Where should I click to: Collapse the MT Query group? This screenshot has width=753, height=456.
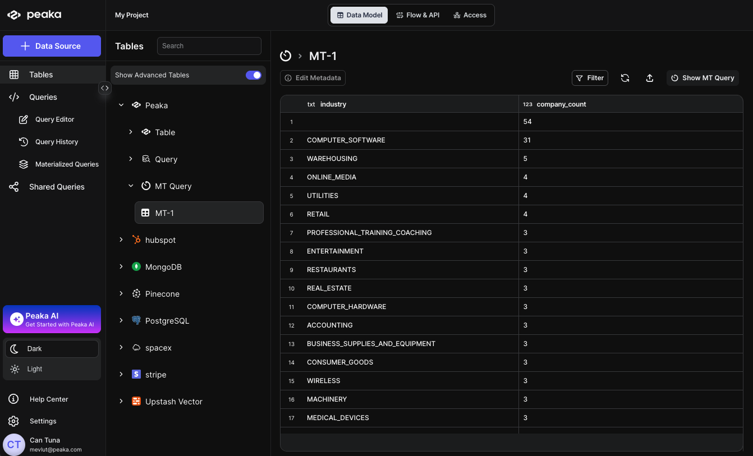[131, 186]
